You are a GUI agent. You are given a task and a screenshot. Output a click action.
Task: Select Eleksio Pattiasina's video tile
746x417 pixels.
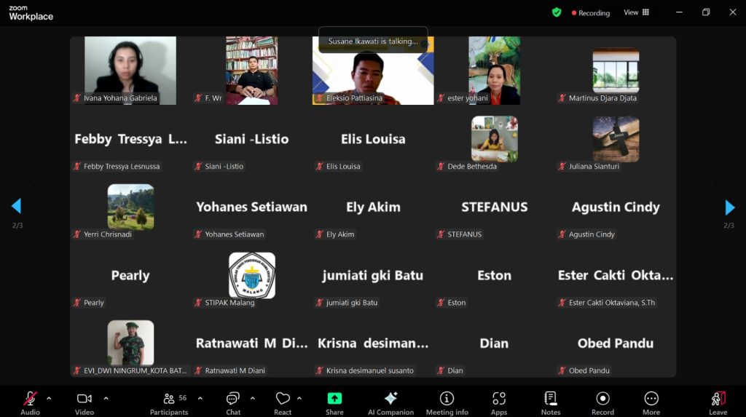373,71
